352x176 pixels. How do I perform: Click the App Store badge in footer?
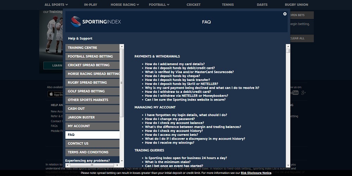pos(55,94)
